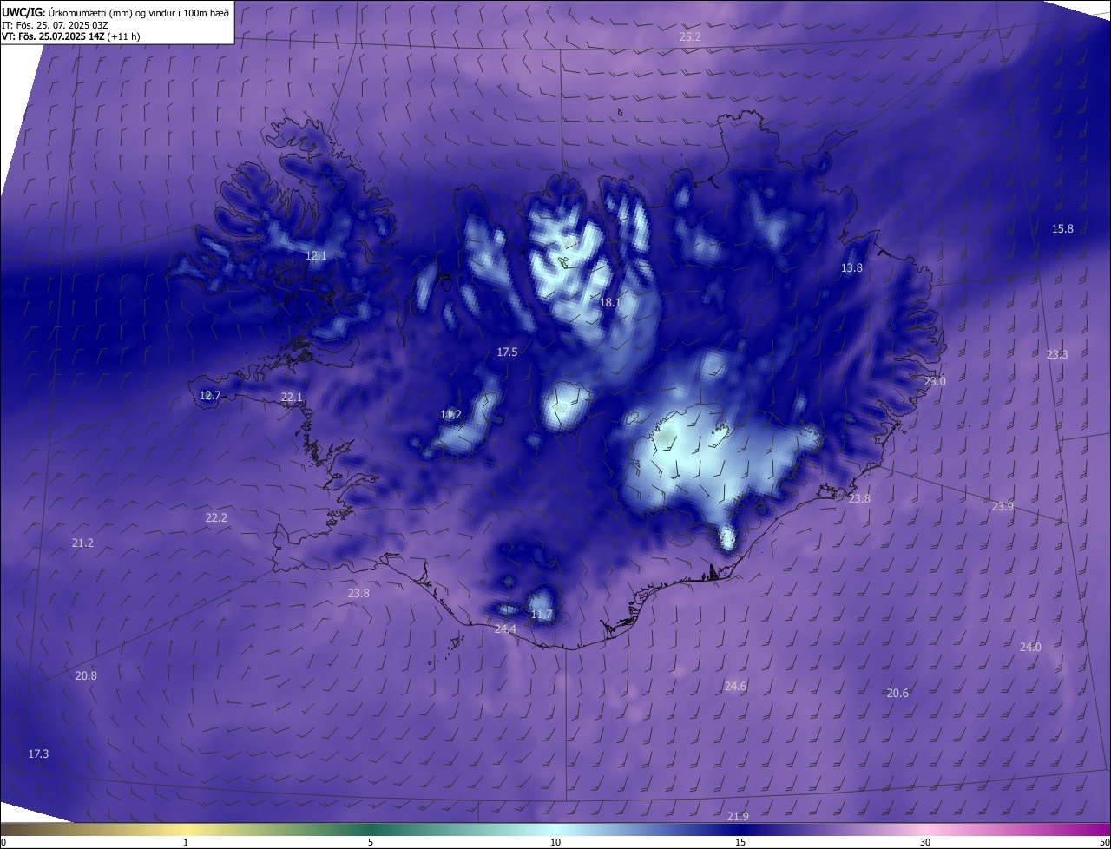Image resolution: width=1111 pixels, height=849 pixels.
Task: Click the 22.2 value on the map
Action: click(x=216, y=518)
